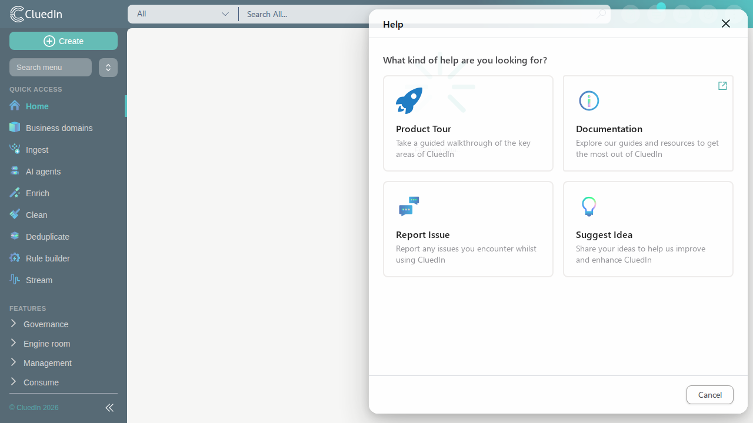The height and width of the screenshot is (423, 753).
Task: Click the search magnifier icon
Action: (601, 14)
